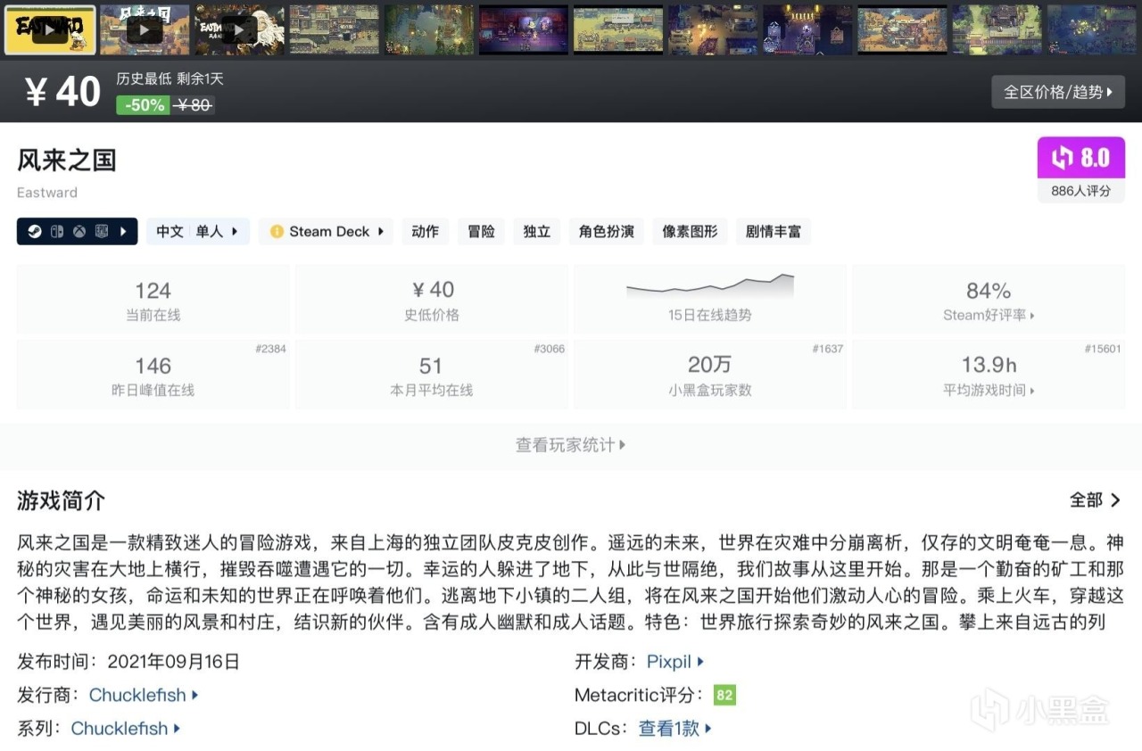The height and width of the screenshot is (751, 1142).
Task: Click the 124 当前在线 stat card
Action: pos(153,300)
